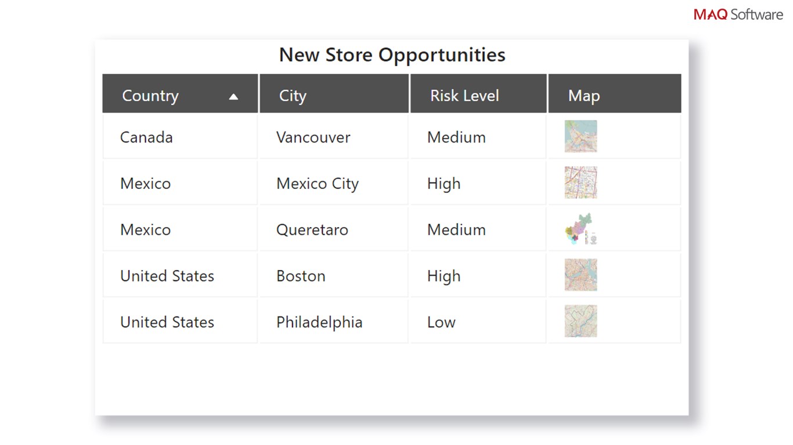Click the Country sort arrow
This screenshot has width=793, height=445.
tap(233, 97)
